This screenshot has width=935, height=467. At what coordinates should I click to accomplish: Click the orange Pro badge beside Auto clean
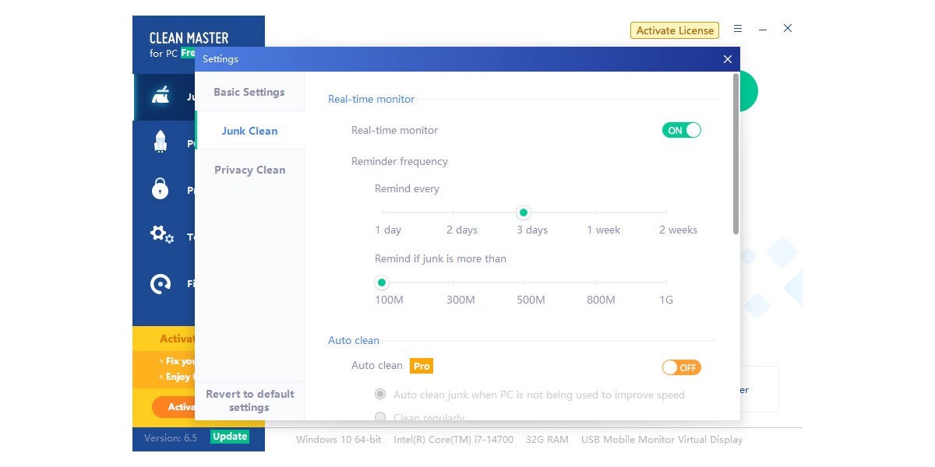pos(422,366)
